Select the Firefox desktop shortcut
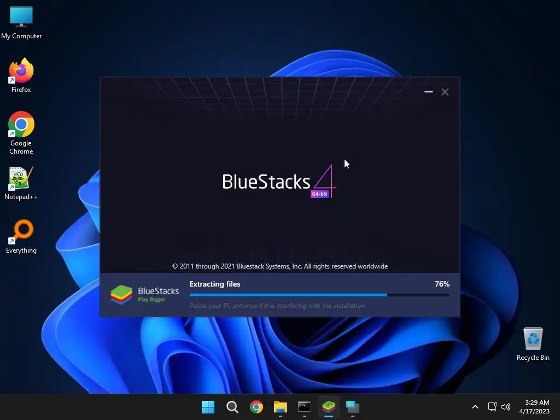This screenshot has width=560, height=420. pyautogui.click(x=21, y=75)
